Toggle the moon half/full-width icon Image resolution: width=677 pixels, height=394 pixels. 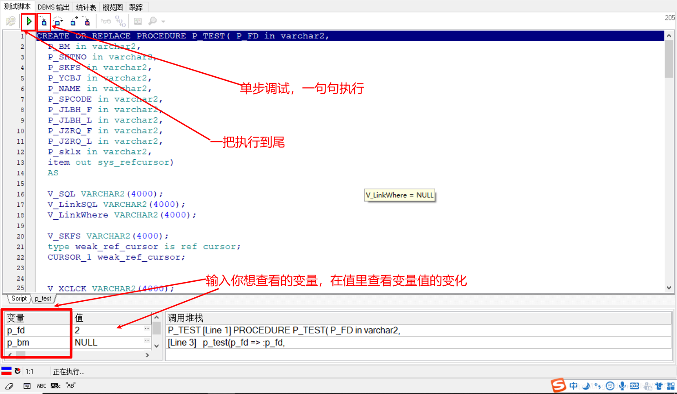click(586, 386)
